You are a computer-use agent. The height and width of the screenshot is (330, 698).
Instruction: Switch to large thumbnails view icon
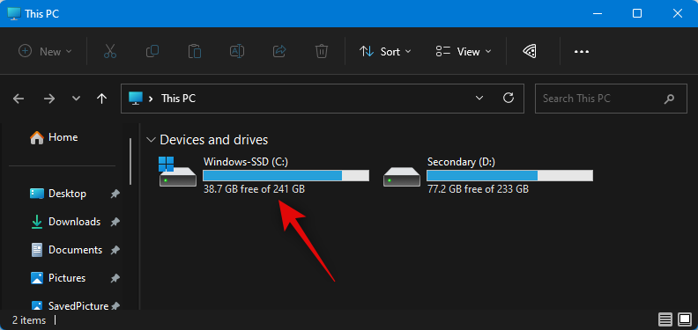point(684,319)
